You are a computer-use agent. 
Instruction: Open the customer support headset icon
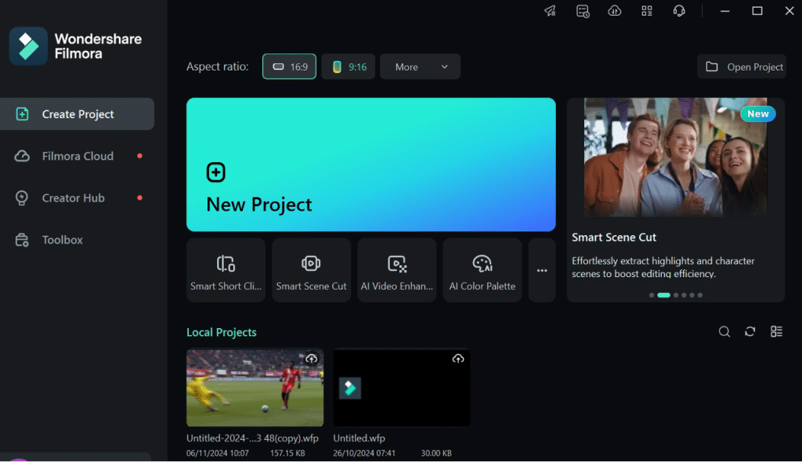[679, 11]
